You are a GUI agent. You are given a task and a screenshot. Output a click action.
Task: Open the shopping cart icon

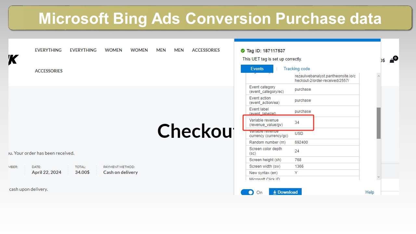pos(392,60)
